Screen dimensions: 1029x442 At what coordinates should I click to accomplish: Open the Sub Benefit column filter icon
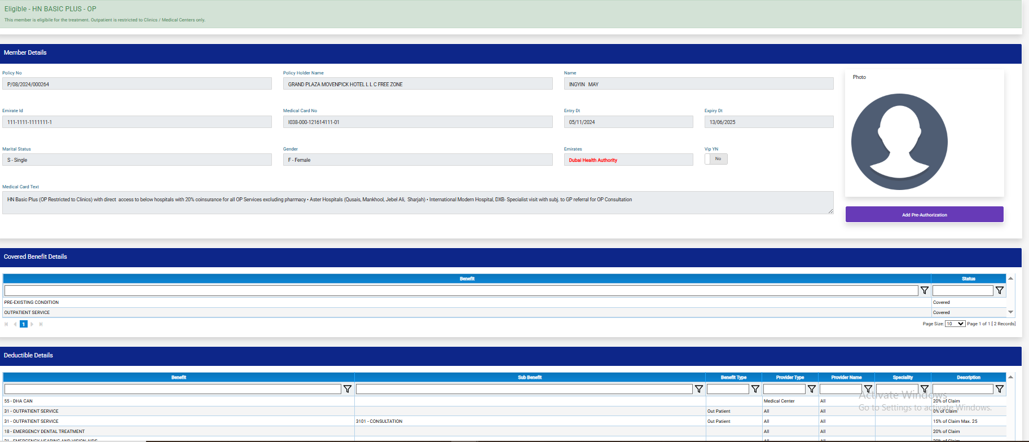(x=699, y=389)
